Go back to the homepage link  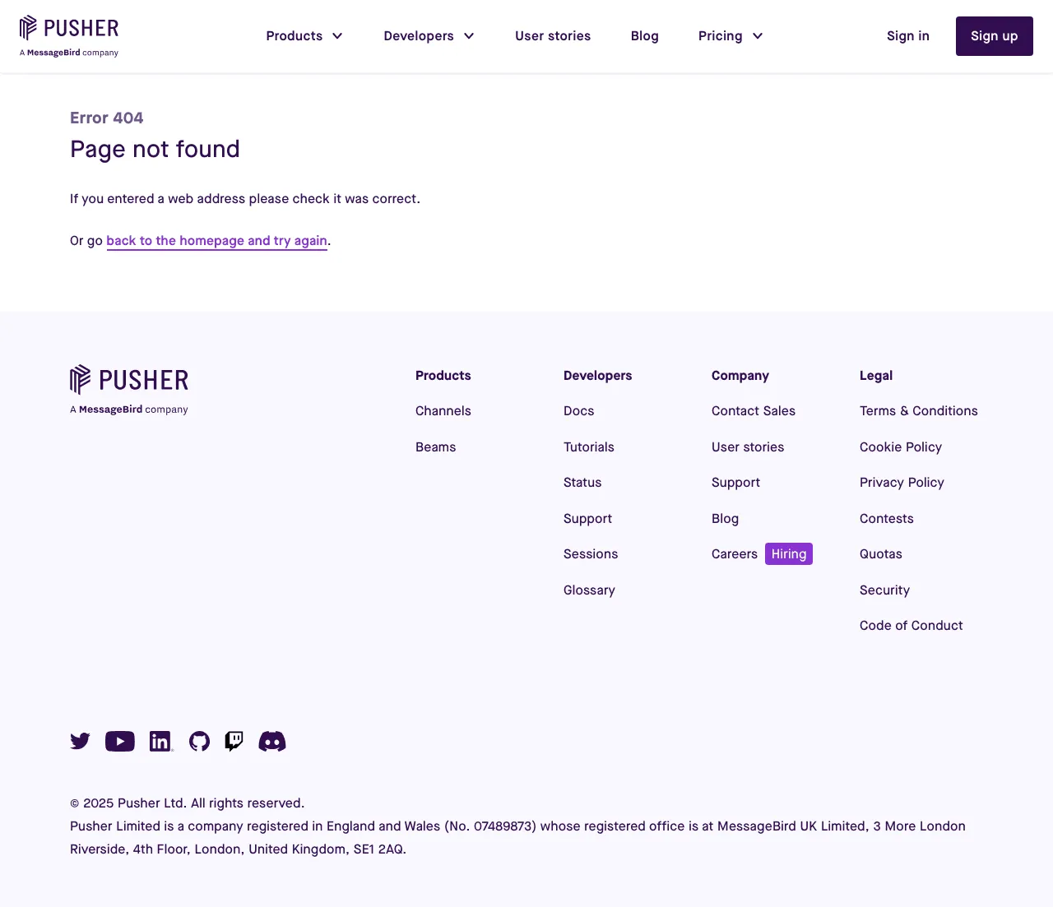(216, 240)
